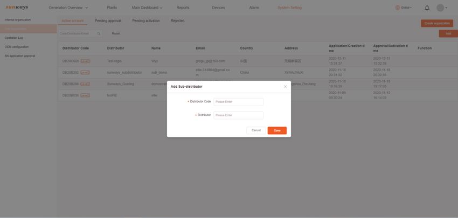Image resolution: width=458 pixels, height=218 pixels.
Task: Click the Distributor Code column header
Action: pyautogui.click(x=75, y=48)
